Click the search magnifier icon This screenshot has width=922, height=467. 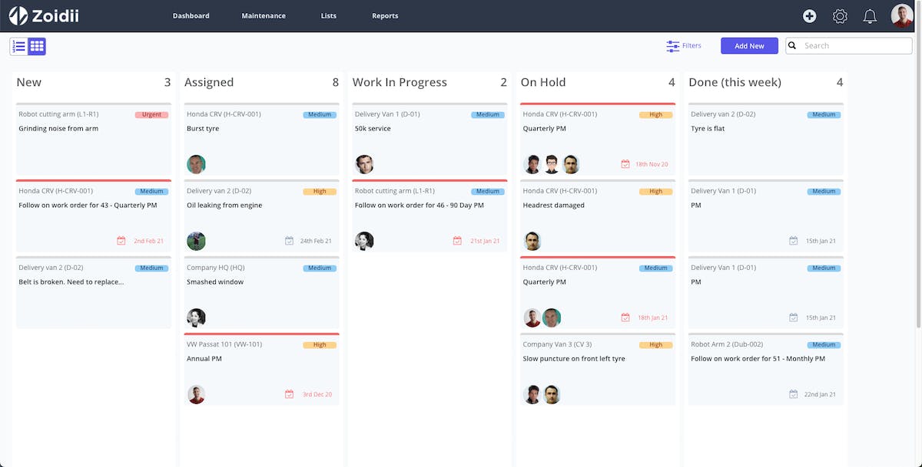792,45
